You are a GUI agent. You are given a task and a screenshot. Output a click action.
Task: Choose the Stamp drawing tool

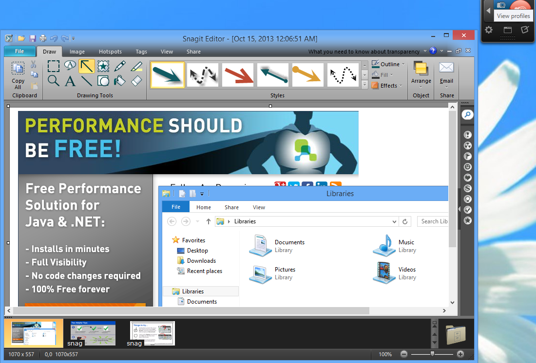pos(103,66)
